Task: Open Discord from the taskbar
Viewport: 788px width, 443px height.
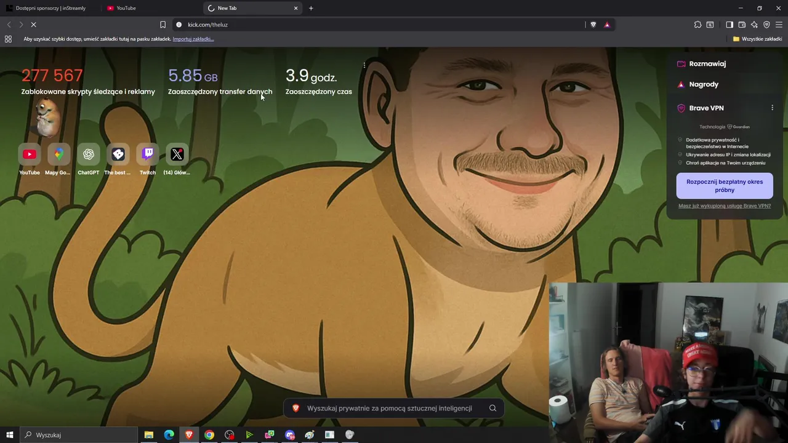Action: coord(290,435)
